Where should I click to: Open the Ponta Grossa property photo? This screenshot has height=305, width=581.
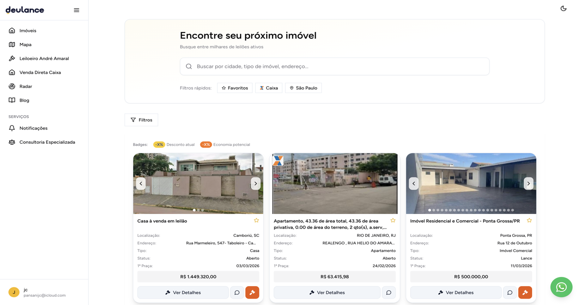point(471,183)
